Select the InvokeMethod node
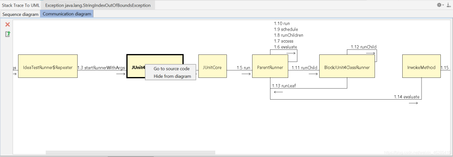Viewport: 453px width, 157px height. [422, 66]
